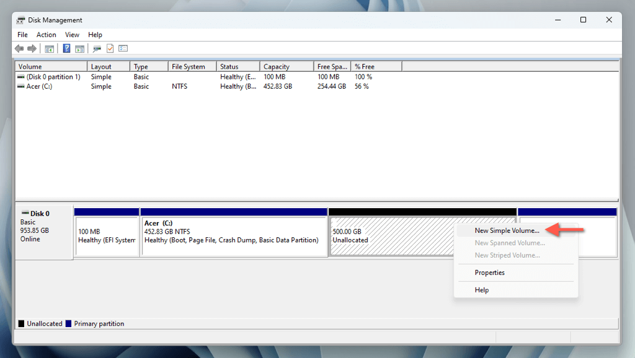This screenshot has height=358, width=635.
Task: Click 'Unallocated' legend text at bottom
Action: pos(45,323)
